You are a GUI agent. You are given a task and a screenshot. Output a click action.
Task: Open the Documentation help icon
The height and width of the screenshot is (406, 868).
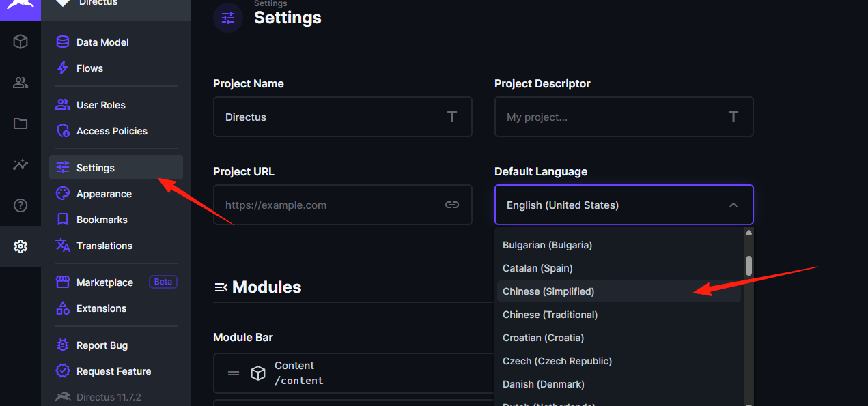(x=20, y=205)
